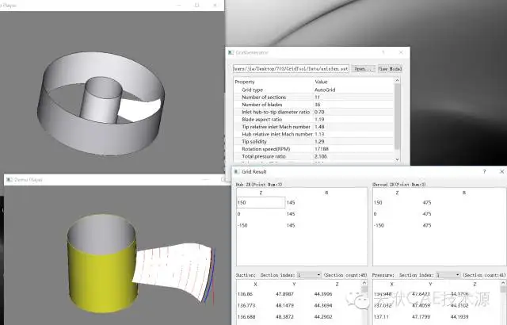
Task: Click the property table vertical scrollbar thumb
Action: (x=398, y=117)
